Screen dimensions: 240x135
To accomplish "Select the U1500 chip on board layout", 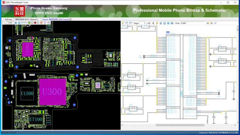I will point(27,94).
